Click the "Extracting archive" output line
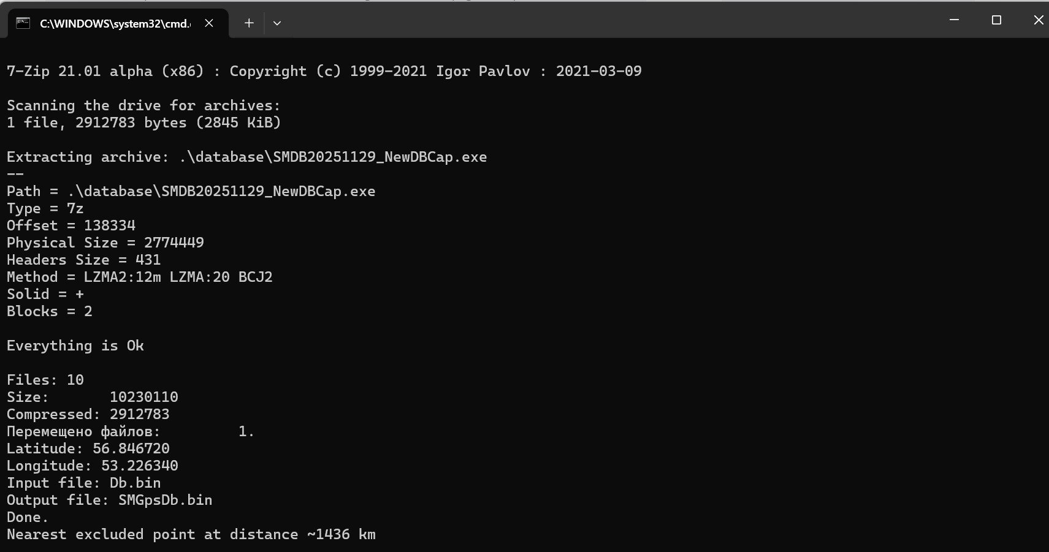1049x552 pixels. [x=246, y=157]
